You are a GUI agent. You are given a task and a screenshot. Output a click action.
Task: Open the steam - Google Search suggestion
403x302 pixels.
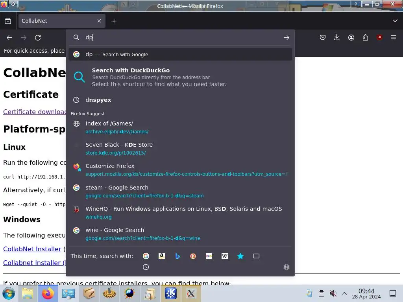click(180, 192)
